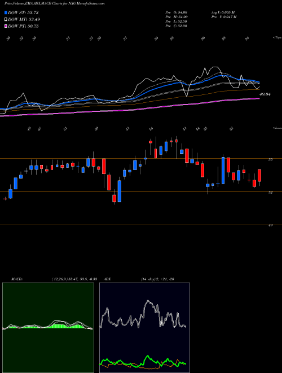Click the 52 price level label
The width and height of the screenshot is (282, 373).
coord(270,193)
